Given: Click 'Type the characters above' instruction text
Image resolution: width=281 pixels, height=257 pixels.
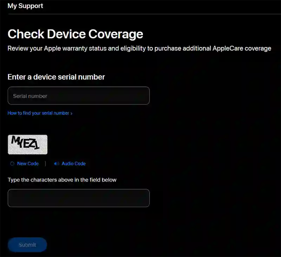Looking at the screenshot, I should coord(62,180).
